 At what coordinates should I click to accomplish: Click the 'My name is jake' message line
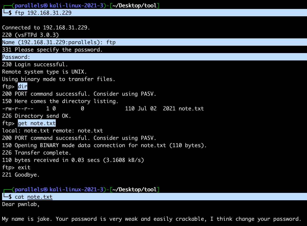point(151,219)
